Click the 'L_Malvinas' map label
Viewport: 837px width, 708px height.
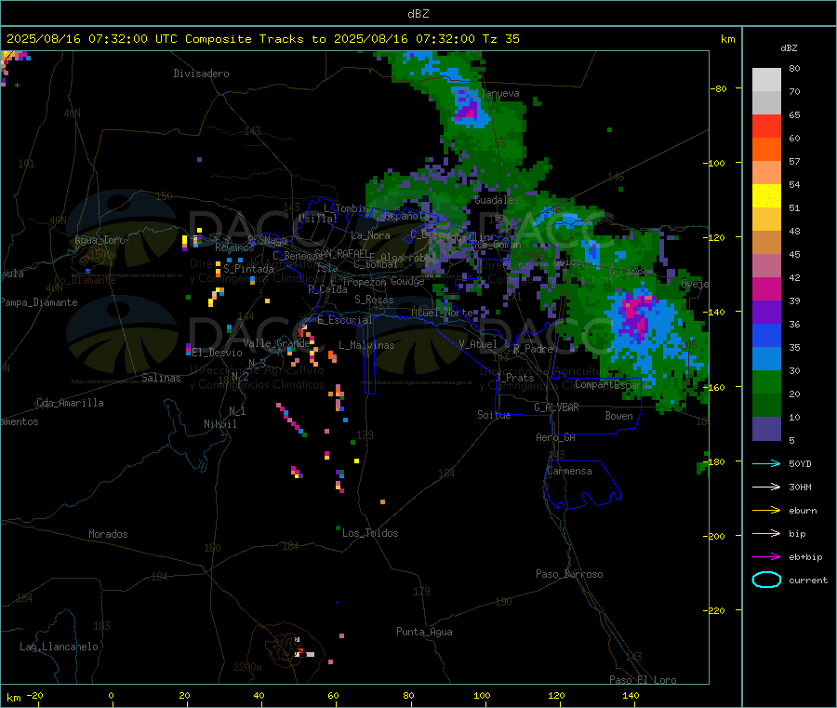366,345
